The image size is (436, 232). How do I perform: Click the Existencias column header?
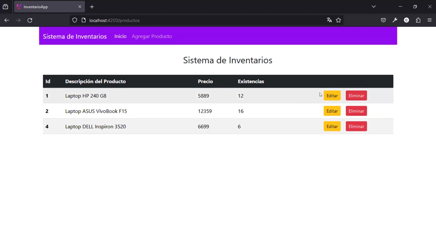click(251, 81)
